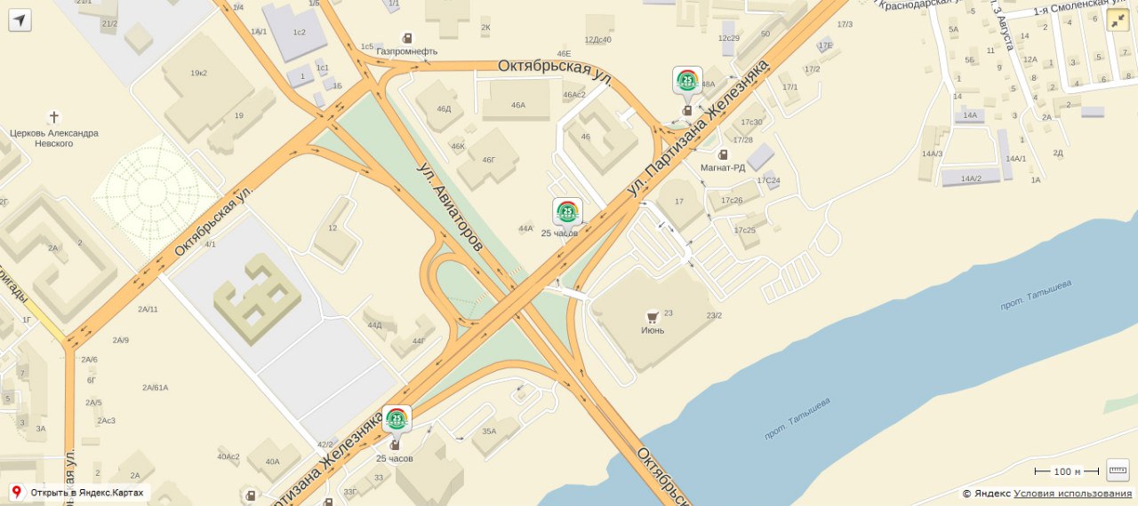Select the Газпромнефть fuel station icon
Screen dimensions: 1138x506
pyautogui.click(x=407, y=38)
